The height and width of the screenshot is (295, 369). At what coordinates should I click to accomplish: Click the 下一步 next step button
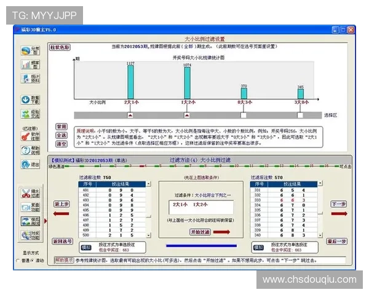339,203
